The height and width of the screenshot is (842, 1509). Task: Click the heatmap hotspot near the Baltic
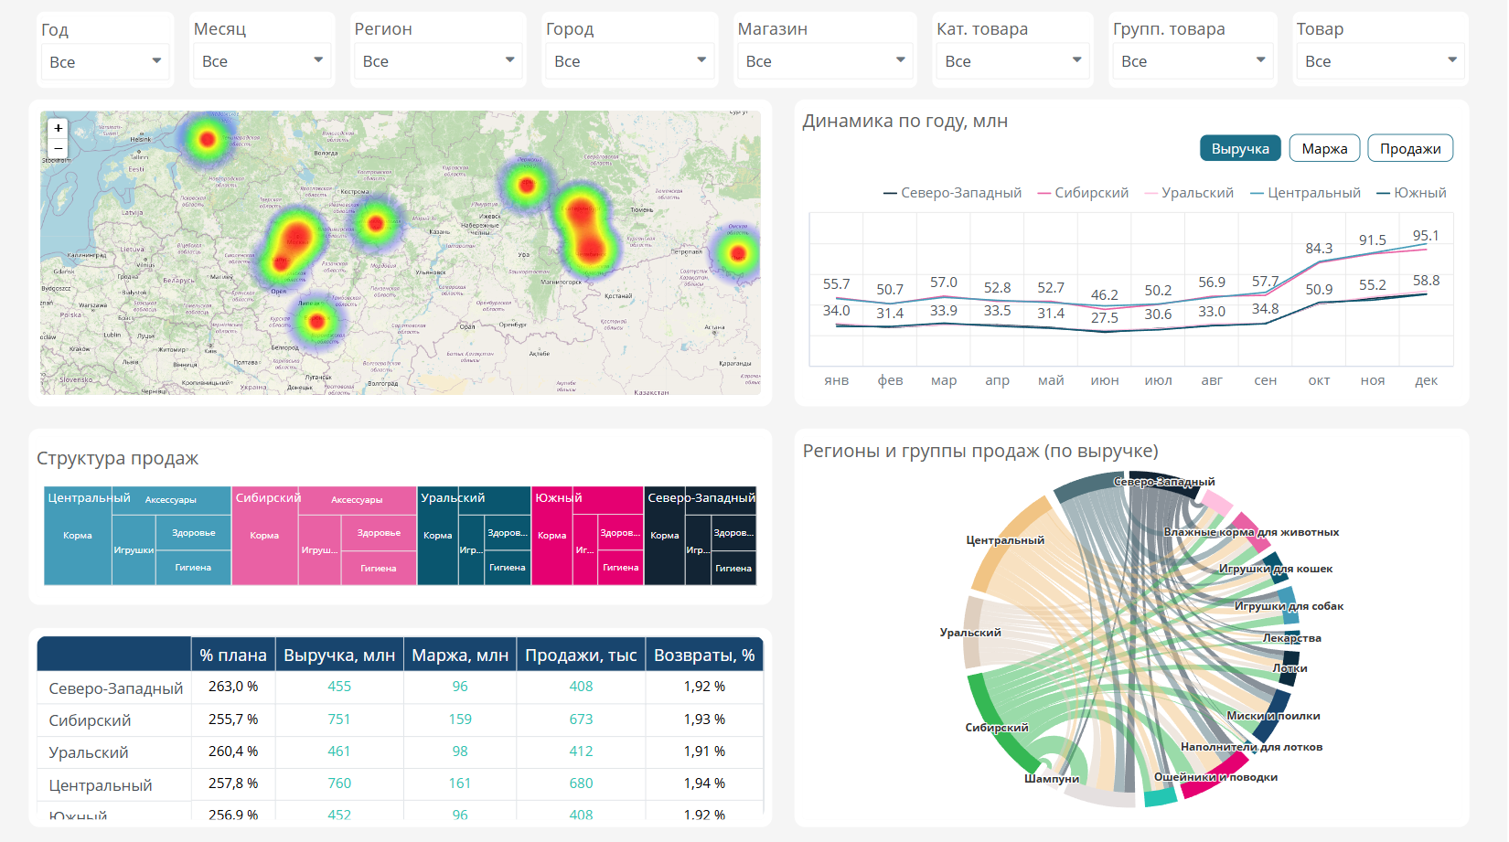click(x=208, y=140)
